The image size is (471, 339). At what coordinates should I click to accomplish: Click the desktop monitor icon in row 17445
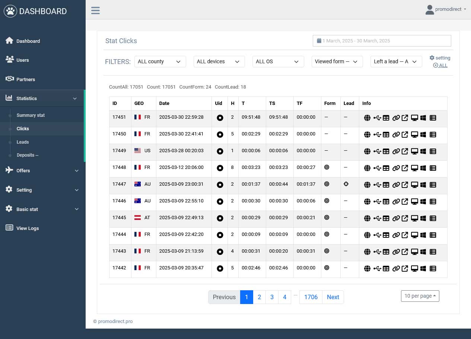click(x=414, y=218)
